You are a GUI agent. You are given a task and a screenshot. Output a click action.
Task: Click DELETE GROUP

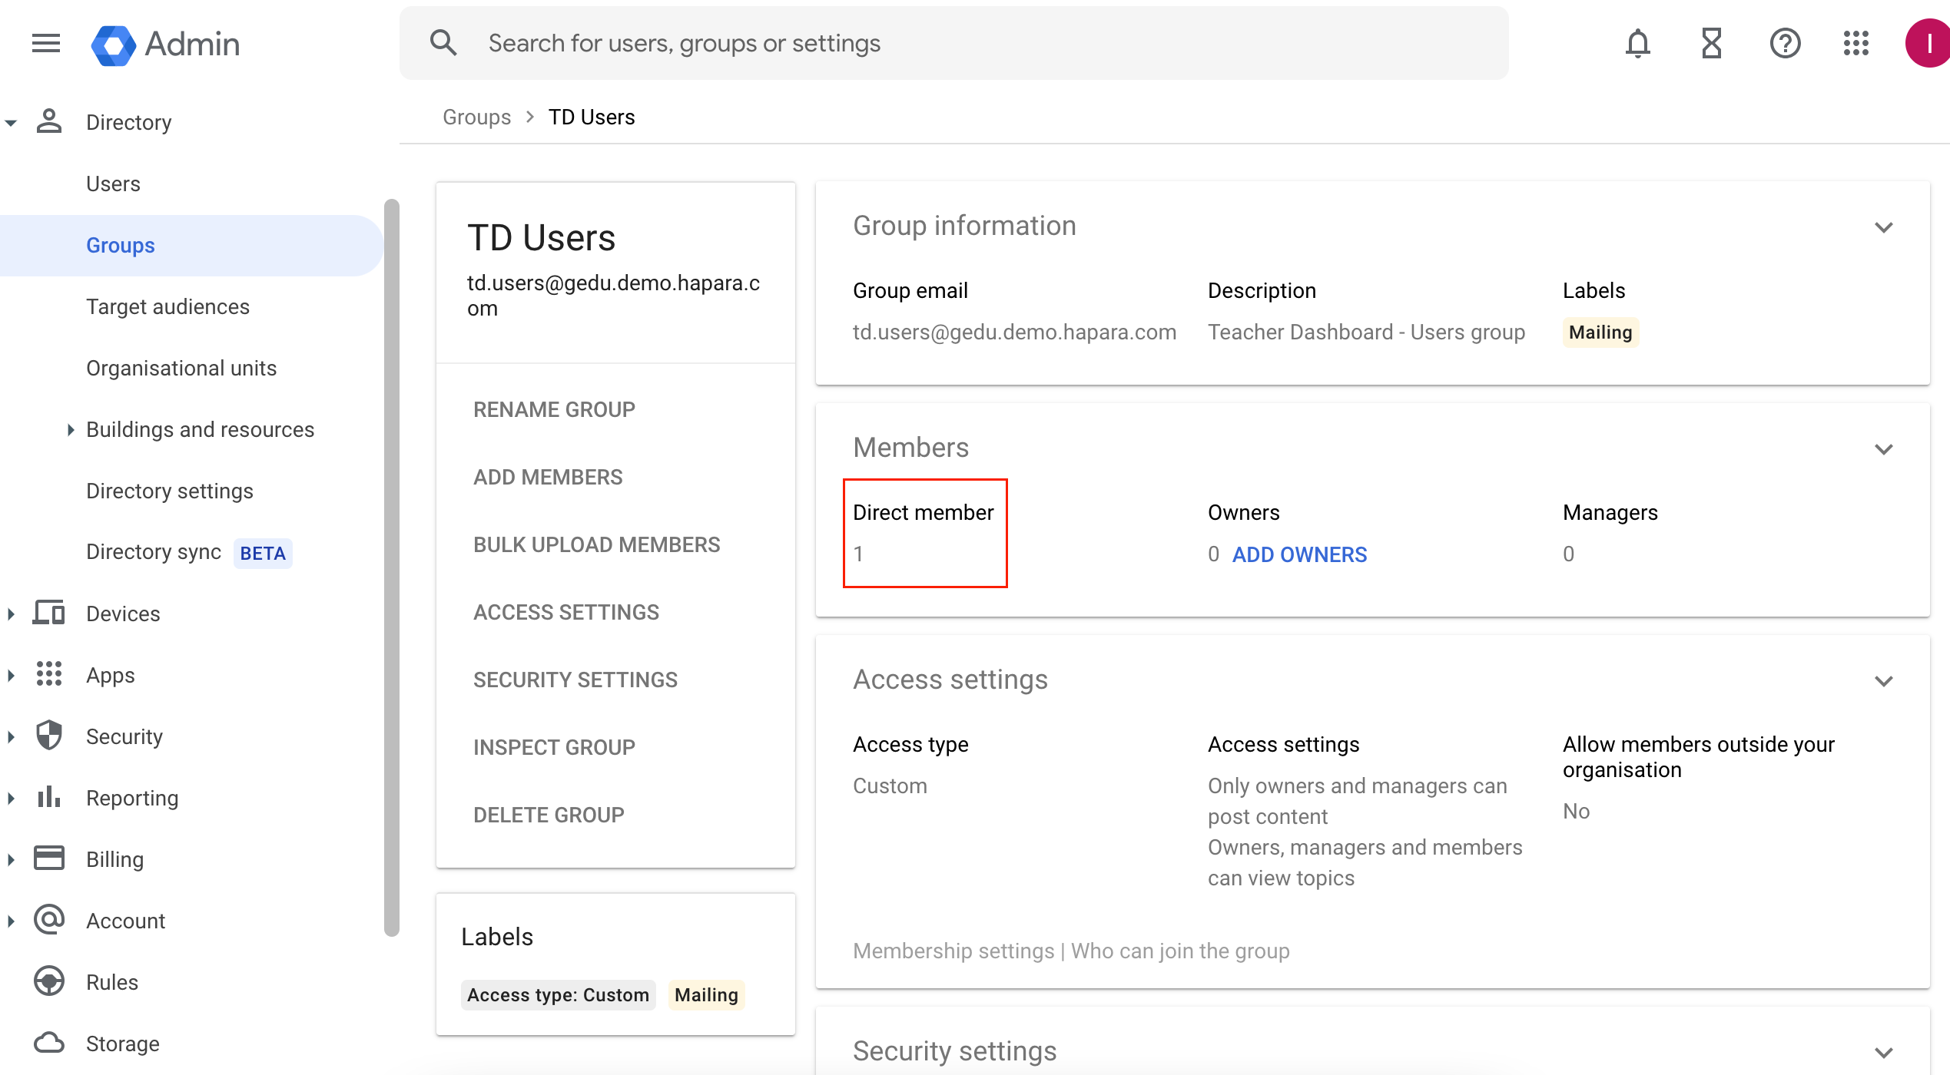(x=549, y=815)
